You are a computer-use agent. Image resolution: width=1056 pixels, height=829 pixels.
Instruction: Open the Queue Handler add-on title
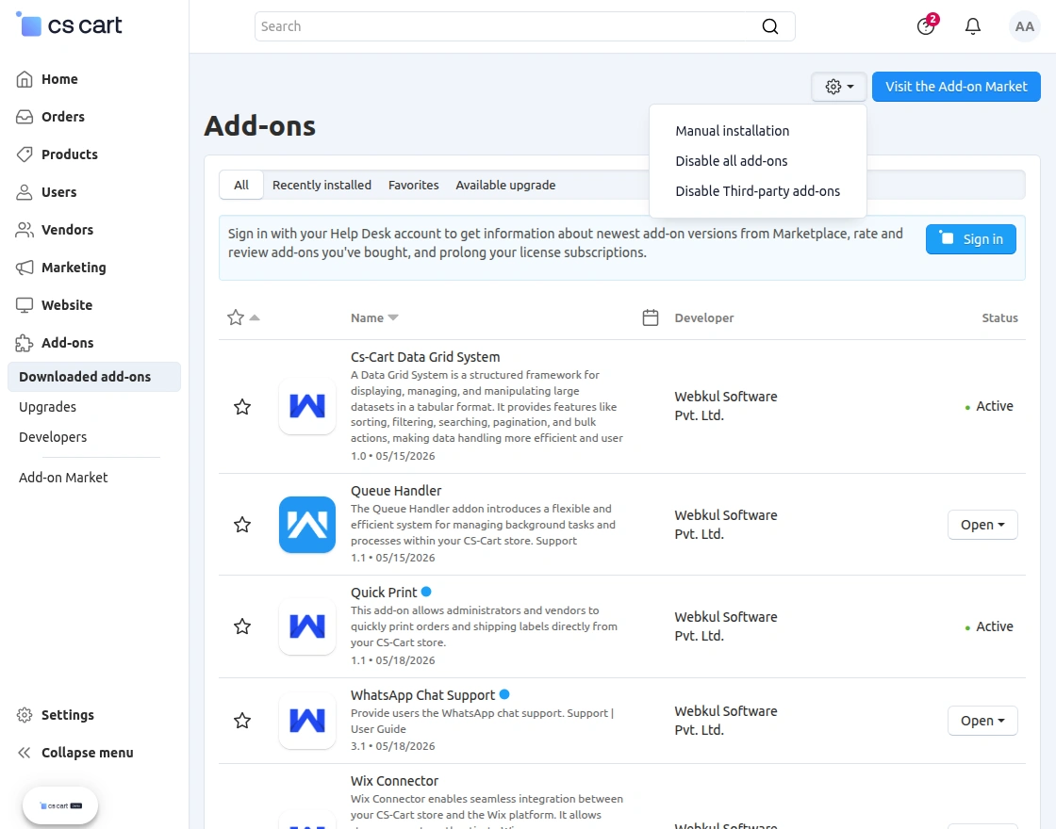click(x=396, y=491)
